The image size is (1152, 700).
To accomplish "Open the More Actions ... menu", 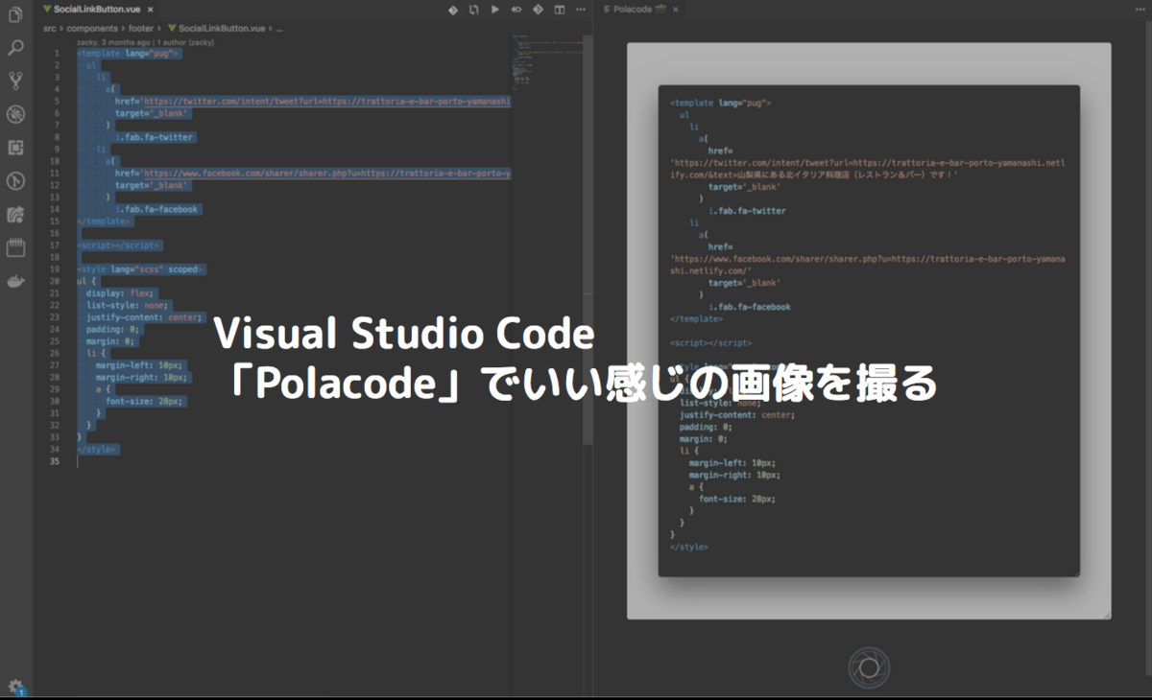I will (579, 10).
